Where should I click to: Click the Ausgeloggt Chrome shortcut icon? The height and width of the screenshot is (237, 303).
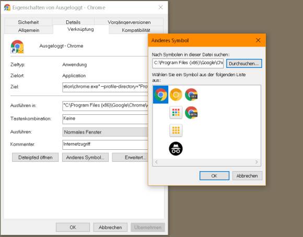17,46
